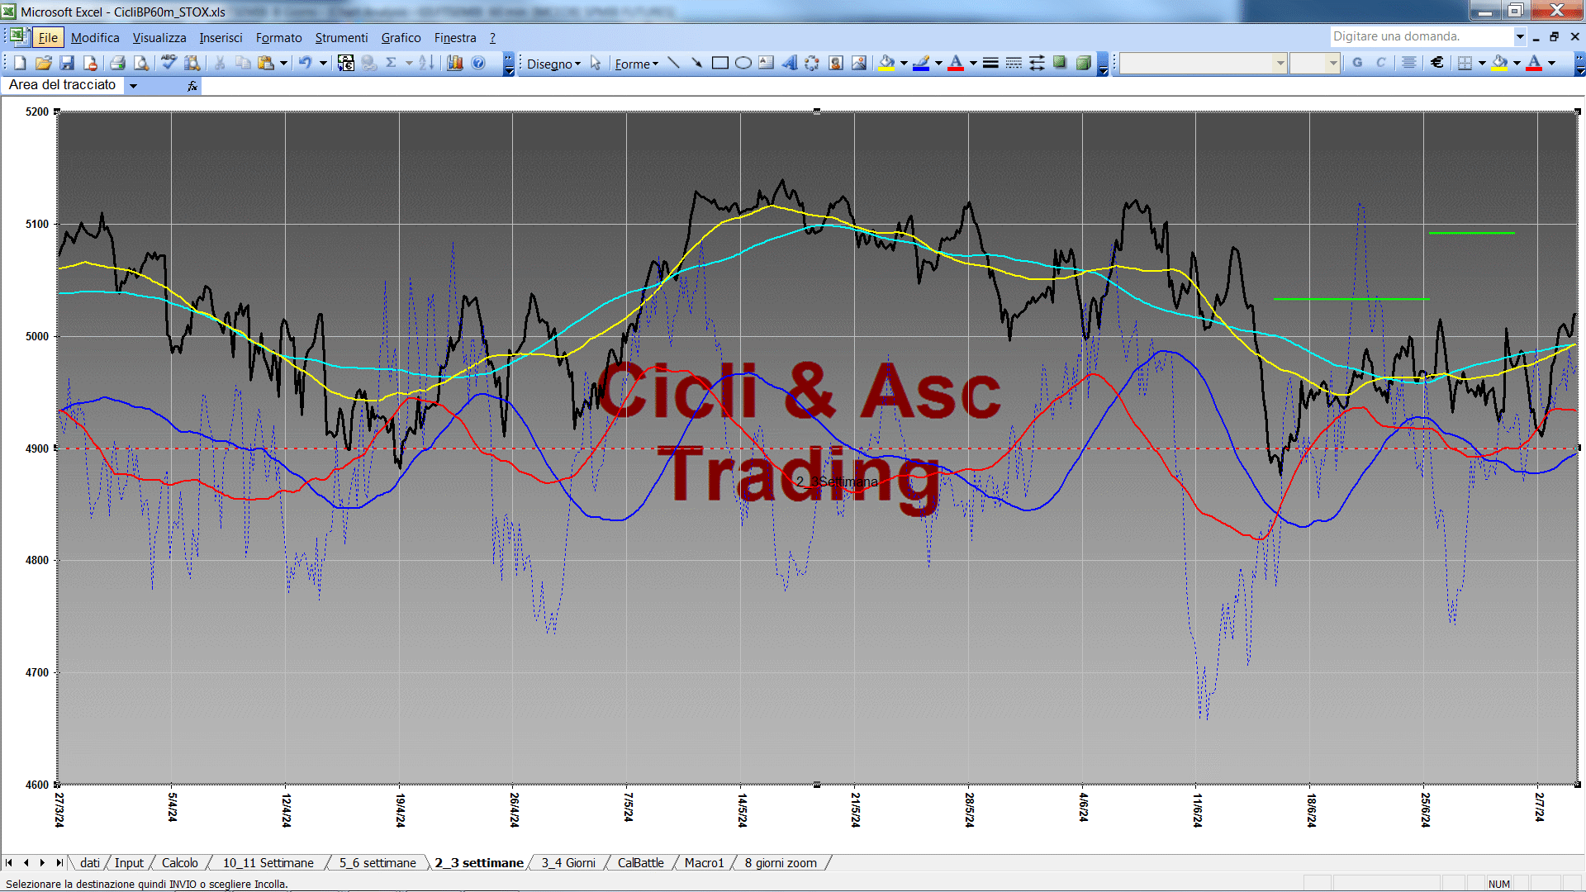Toggle Shadow Style on drawing toolbar
Screen dimensions: 1586x892
pos(1061,64)
